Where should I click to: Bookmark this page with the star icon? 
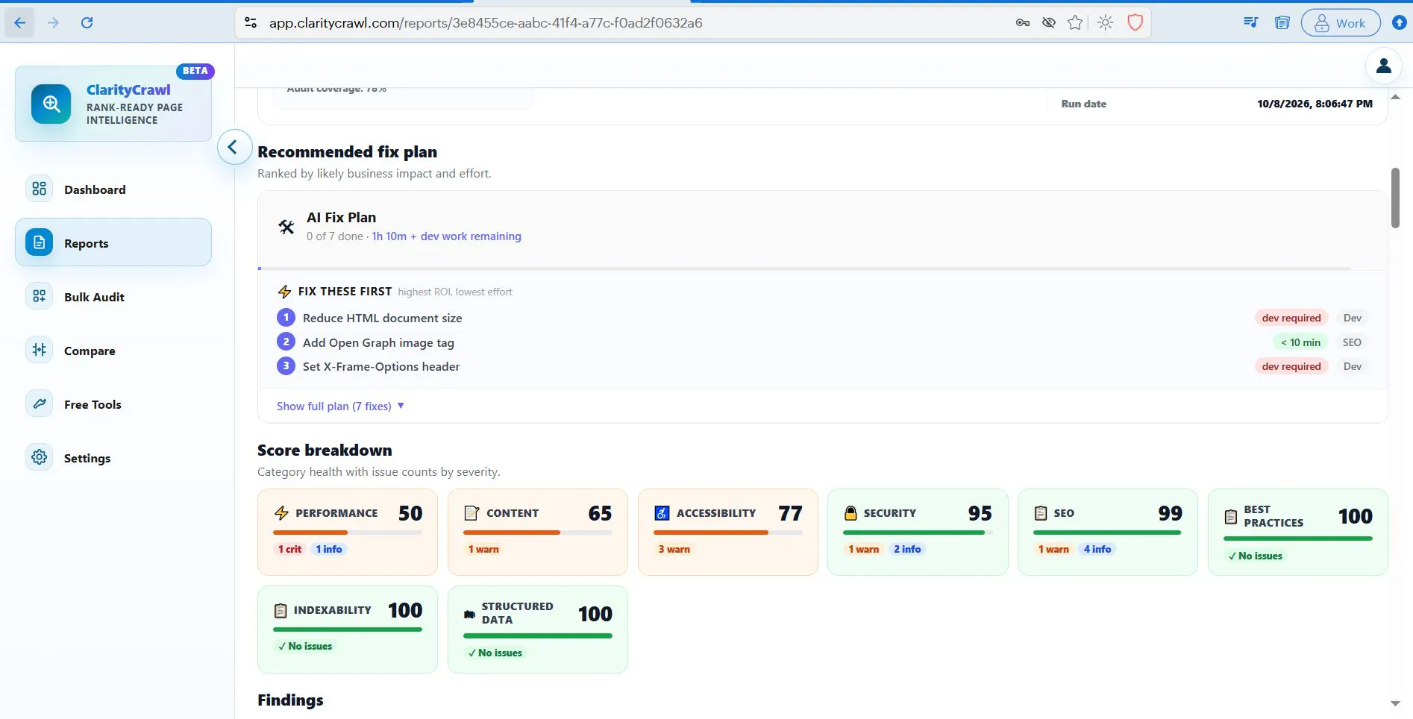pyautogui.click(x=1075, y=22)
